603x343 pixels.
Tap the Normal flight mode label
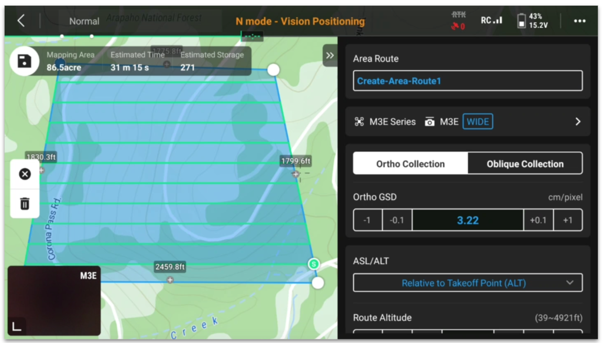coord(84,21)
